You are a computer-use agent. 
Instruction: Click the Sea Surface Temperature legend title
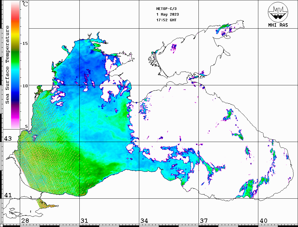point(7,65)
